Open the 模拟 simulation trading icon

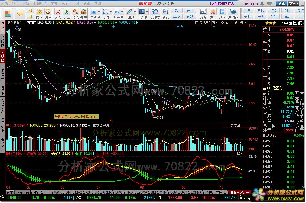[x=75, y=14]
